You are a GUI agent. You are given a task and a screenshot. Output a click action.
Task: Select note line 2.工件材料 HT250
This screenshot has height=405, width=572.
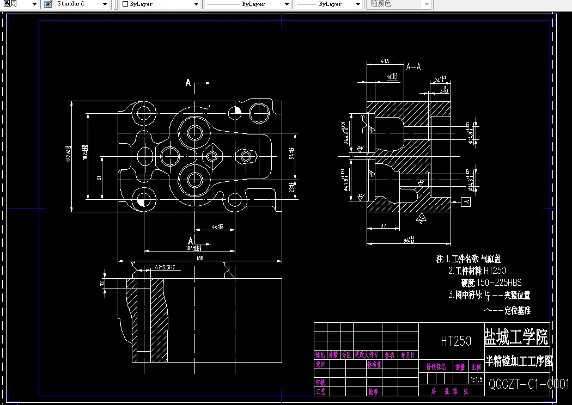tap(477, 271)
